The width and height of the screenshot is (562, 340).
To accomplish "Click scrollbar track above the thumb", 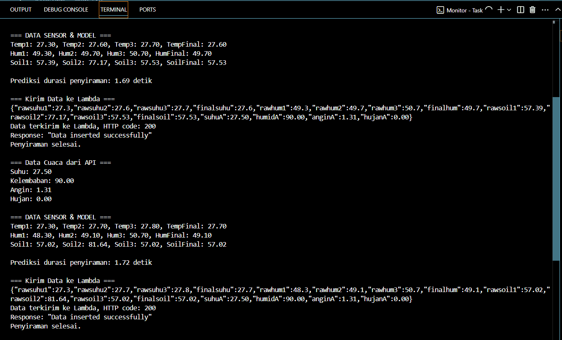I will [556, 62].
